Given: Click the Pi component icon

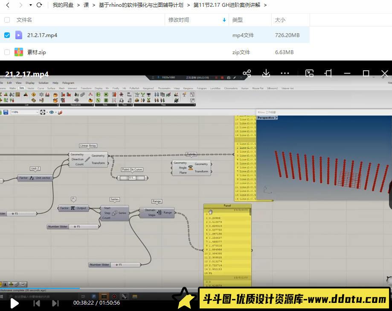Looking at the screenshot, I should point(73,208).
